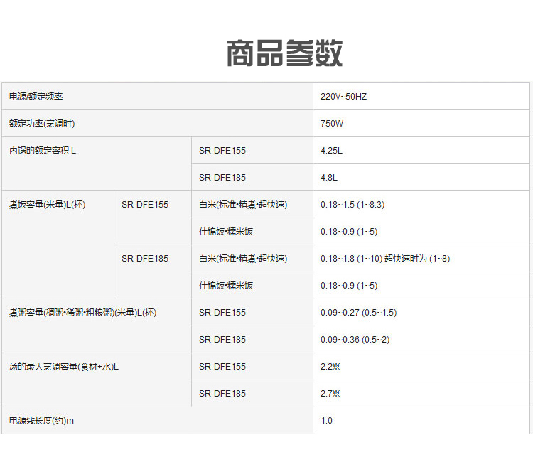Select the 煮粥容量 label cell
533x467 pixels.
tap(82, 313)
